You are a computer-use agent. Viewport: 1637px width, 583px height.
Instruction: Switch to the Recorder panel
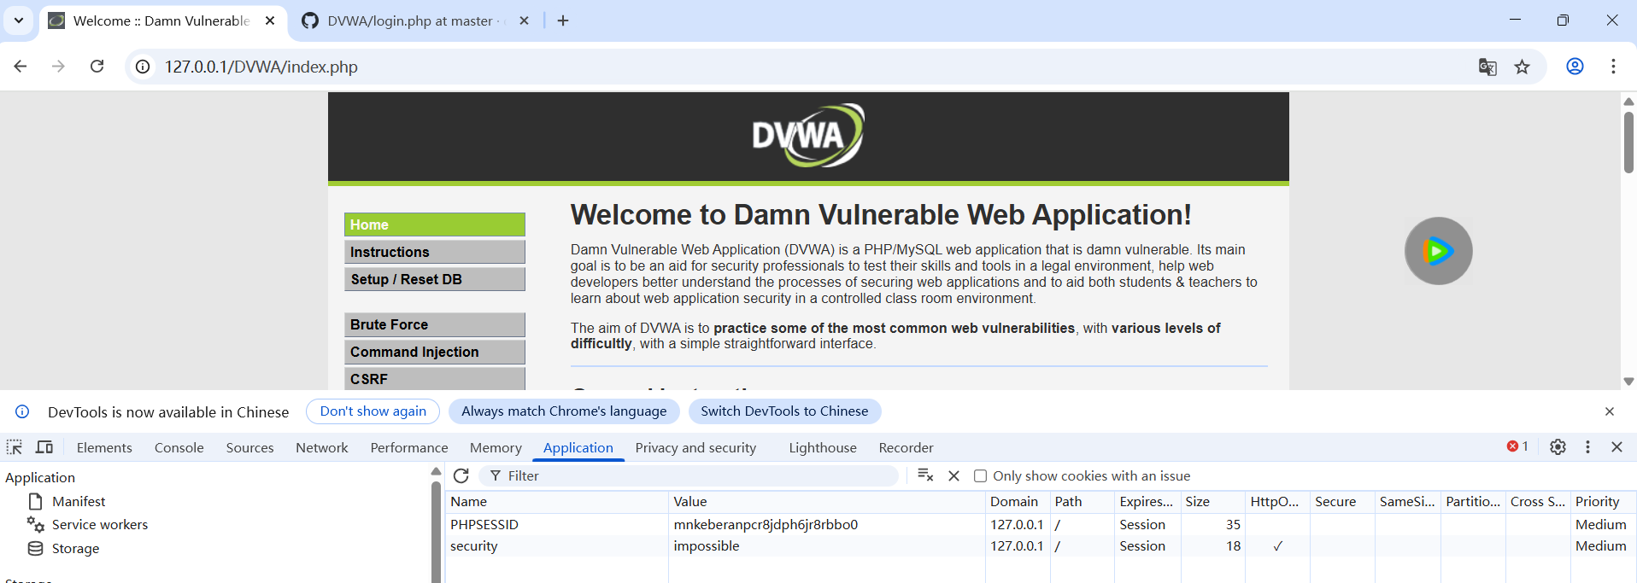pyautogui.click(x=906, y=447)
